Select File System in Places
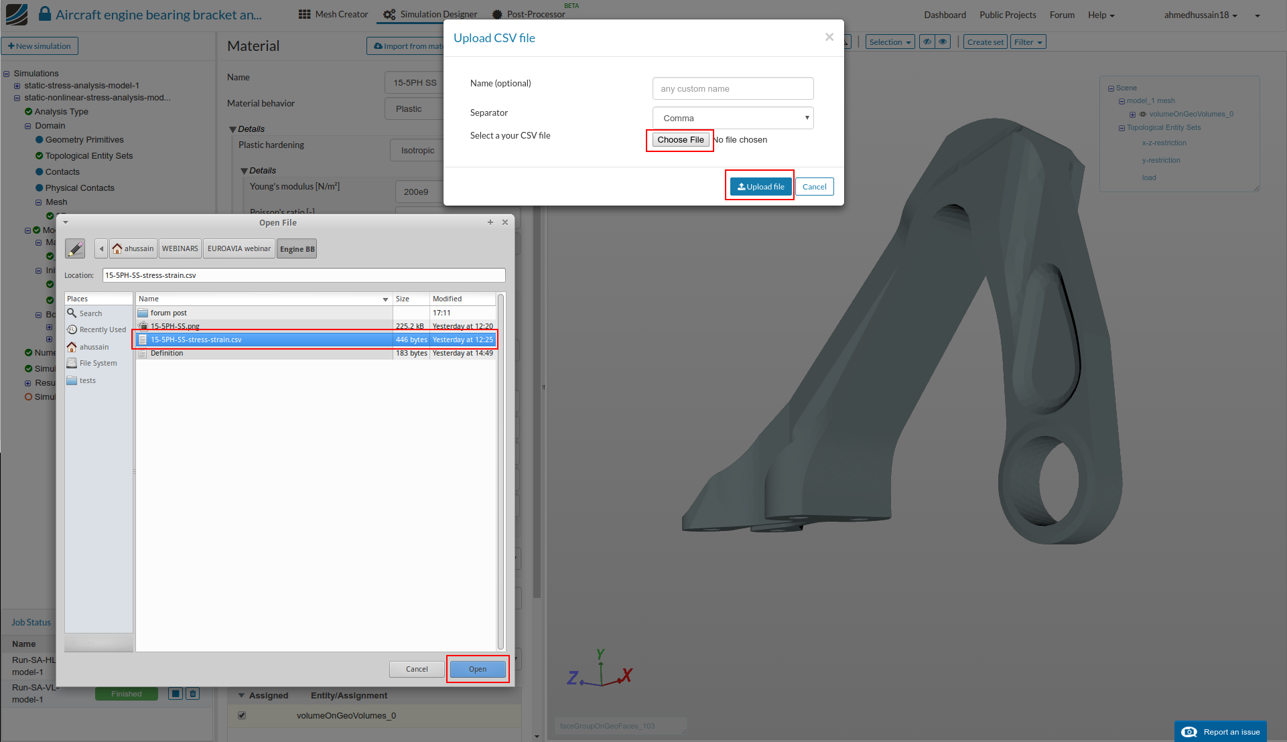This screenshot has height=742, width=1287. click(98, 363)
